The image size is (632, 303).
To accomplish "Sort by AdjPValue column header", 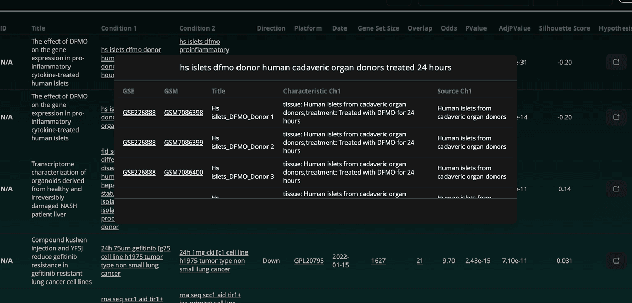I will pyautogui.click(x=515, y=28).
